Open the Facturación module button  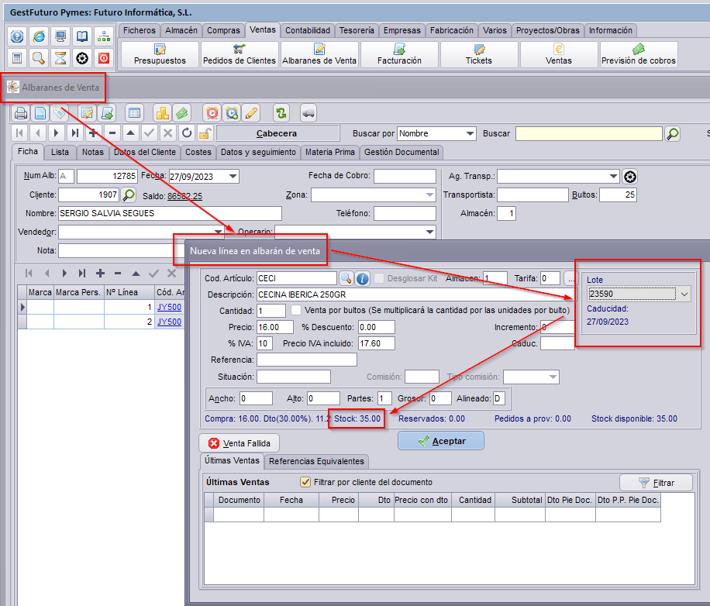click(399, 55)
